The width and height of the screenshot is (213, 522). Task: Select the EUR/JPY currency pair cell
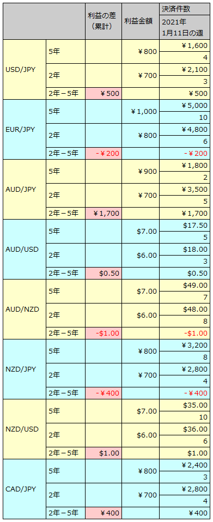point(25,130)
